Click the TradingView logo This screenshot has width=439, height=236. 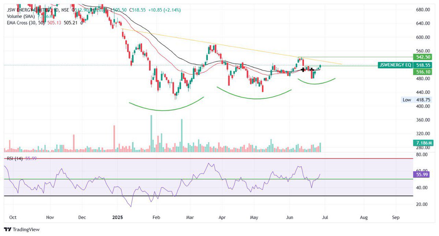[x=22, y=229]
